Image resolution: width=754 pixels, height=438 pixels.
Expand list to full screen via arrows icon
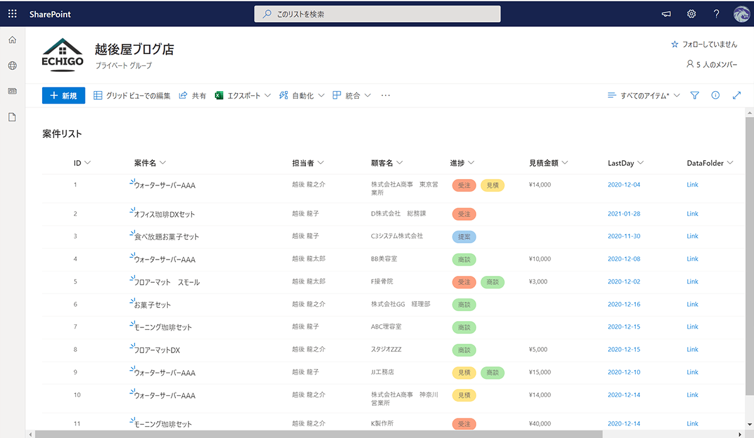point(737,96)
